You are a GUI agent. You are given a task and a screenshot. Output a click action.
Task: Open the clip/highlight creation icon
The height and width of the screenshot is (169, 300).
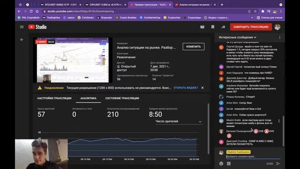click(x=202, y=27)
